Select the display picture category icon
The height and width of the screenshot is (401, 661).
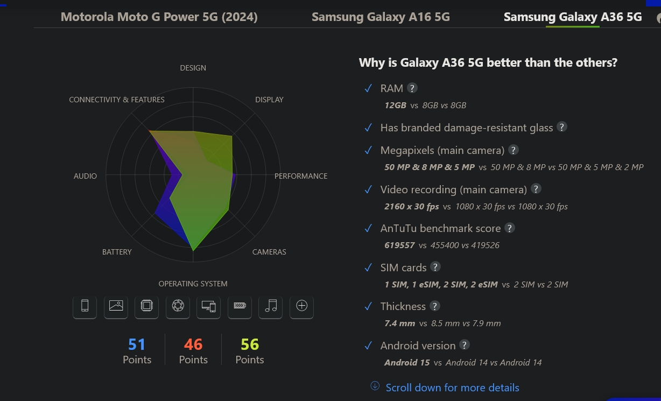[116, 306]
